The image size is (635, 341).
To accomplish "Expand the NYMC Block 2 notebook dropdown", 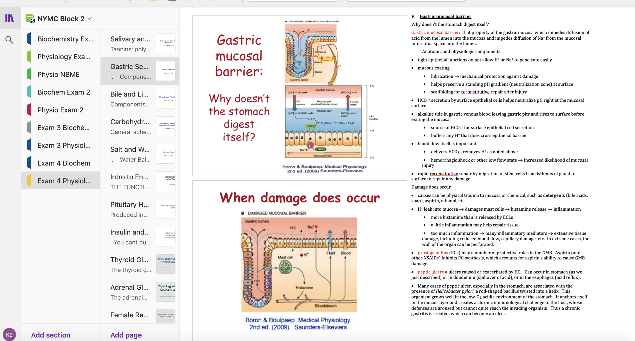I will click(90, 19).
